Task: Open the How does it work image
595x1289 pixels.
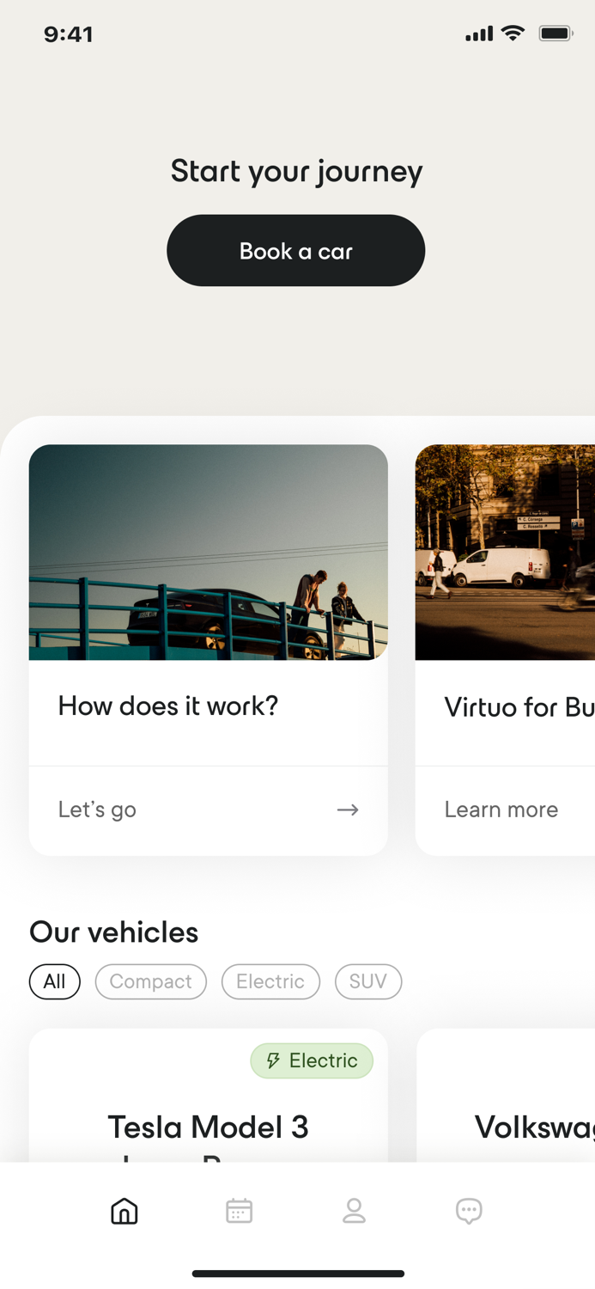Action: [208, 553]
